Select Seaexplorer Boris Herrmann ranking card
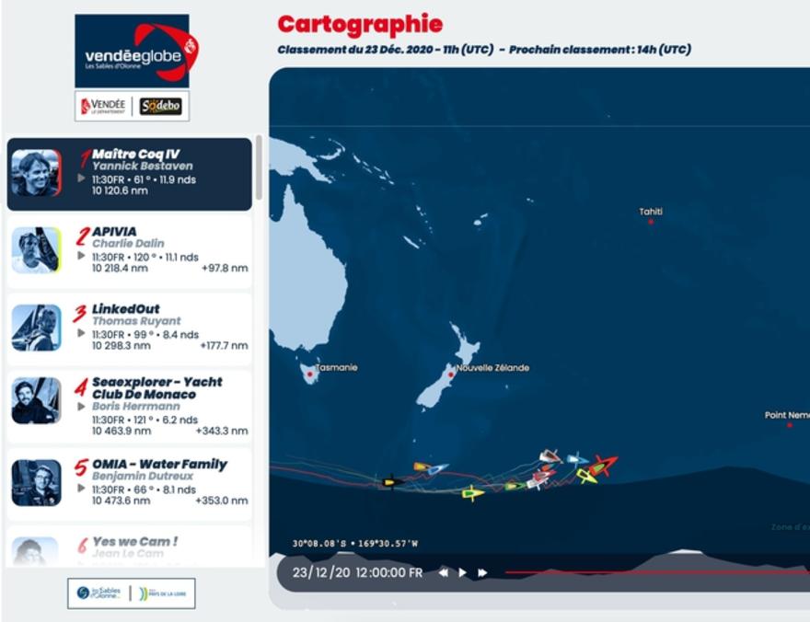810x622 pixels. [129, 407]
